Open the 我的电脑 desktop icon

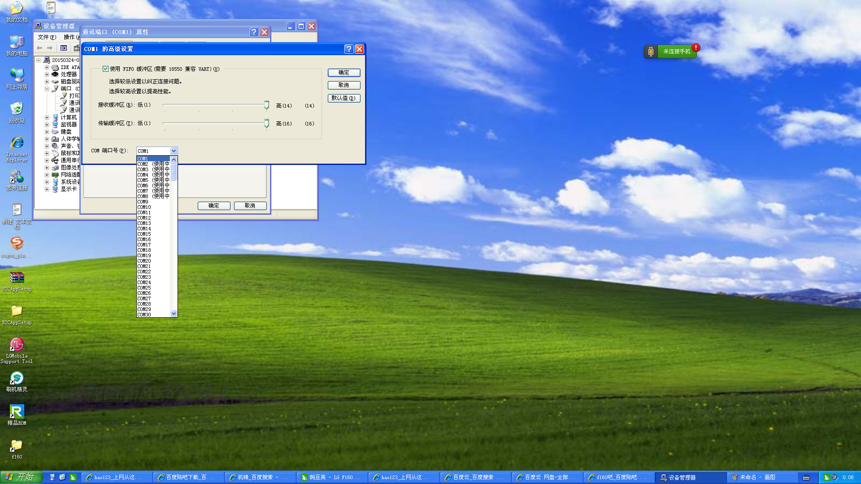(x=17, y=45)
